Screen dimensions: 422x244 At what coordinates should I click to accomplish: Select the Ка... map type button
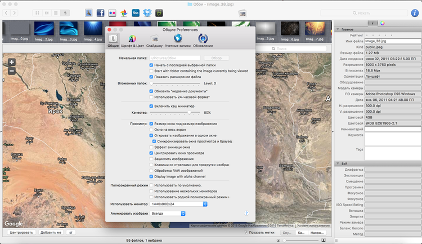pos(302,232)
